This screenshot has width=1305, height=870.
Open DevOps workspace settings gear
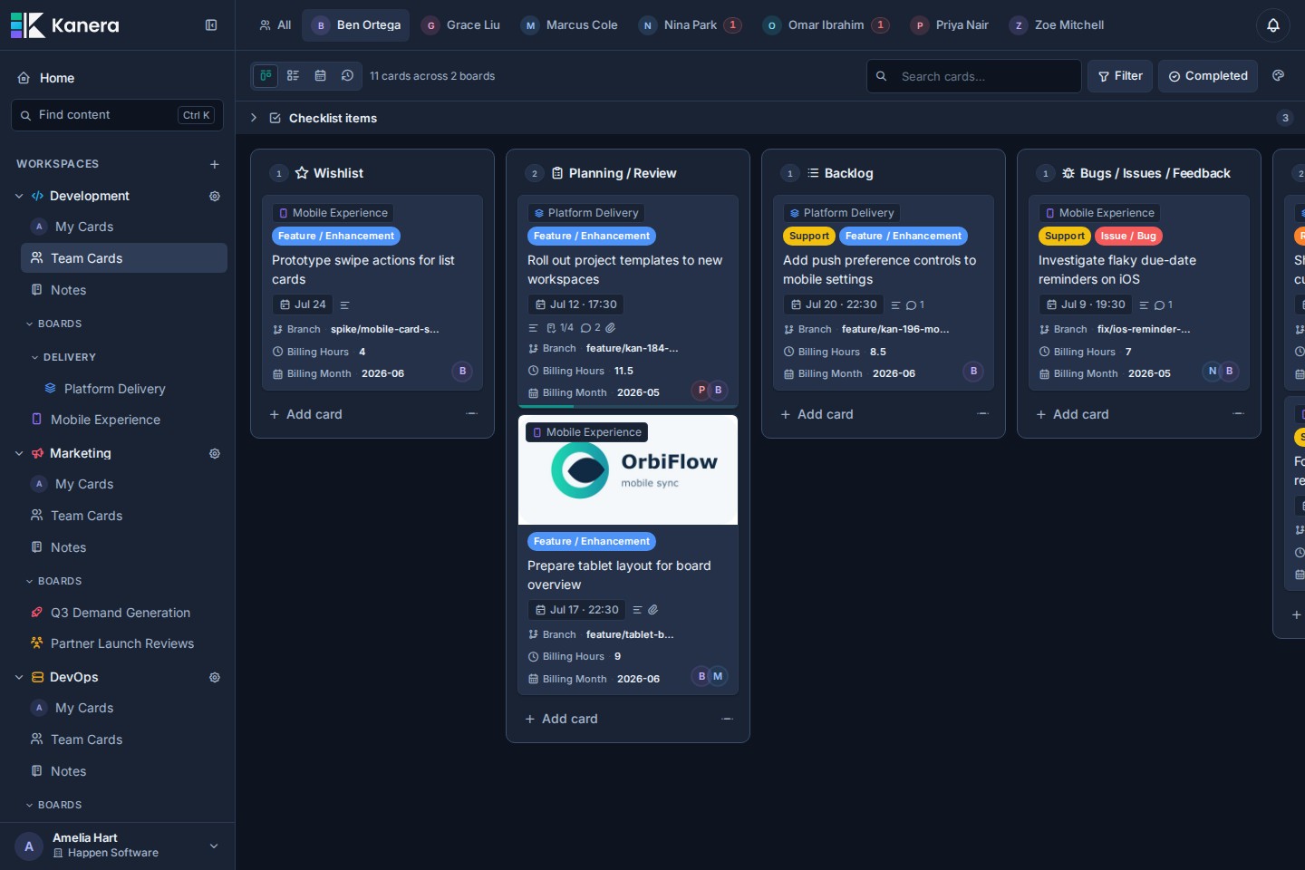coord(215,677)
